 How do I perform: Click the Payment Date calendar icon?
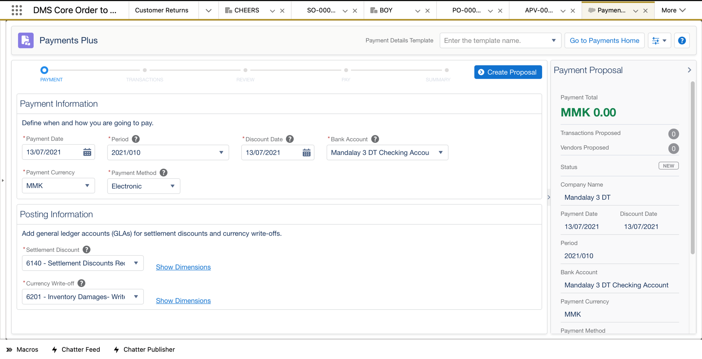87,152
